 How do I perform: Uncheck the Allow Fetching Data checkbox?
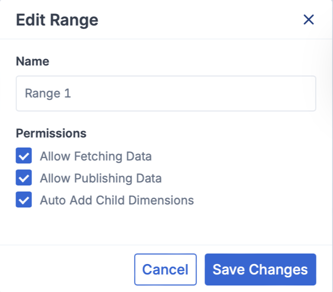tap(24, 156)
